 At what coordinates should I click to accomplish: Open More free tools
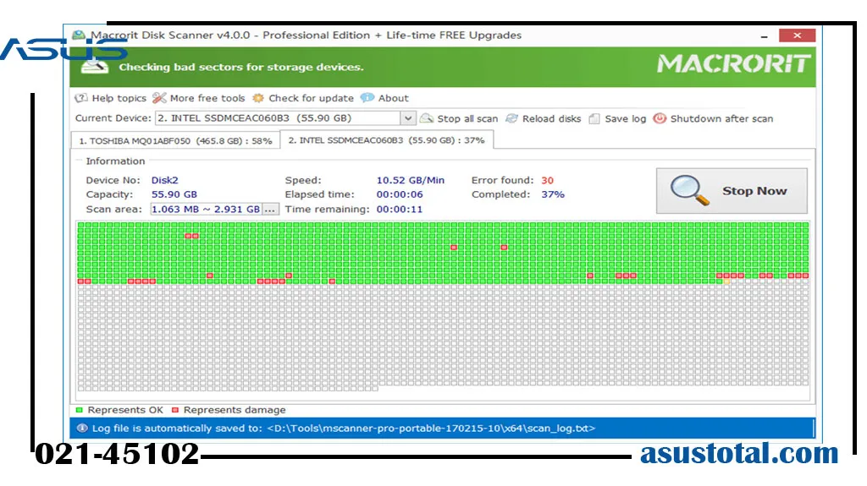207,98
